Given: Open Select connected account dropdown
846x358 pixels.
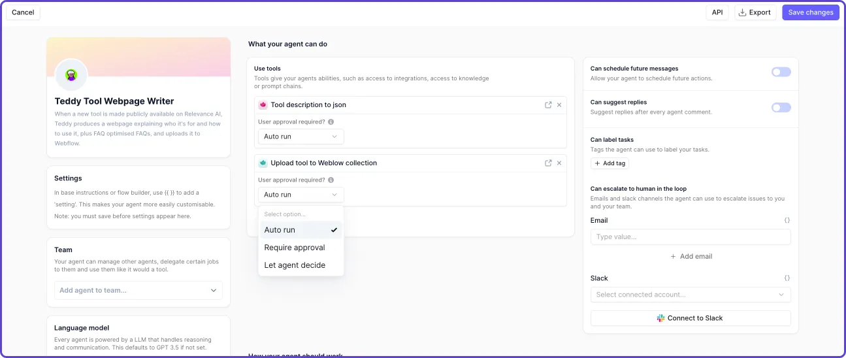Looking at the screenshot, I should (x=690, y=295).
